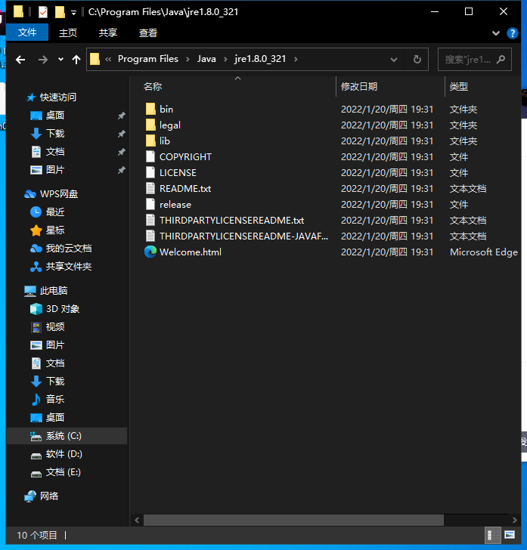Click jre1.8.0_321 breadcrumb segment
This screenshot has height=550, width=527.
[x=260, y=59]
